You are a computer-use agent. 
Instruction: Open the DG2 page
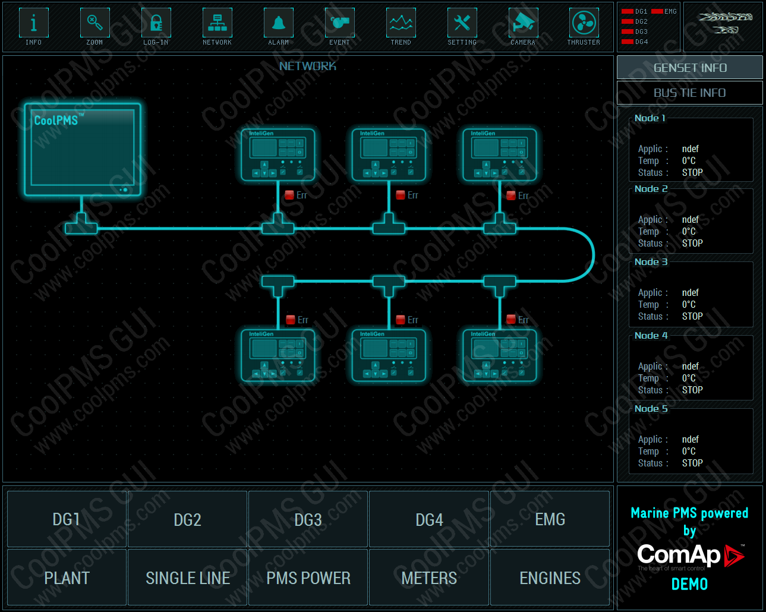tap(187, 519)
